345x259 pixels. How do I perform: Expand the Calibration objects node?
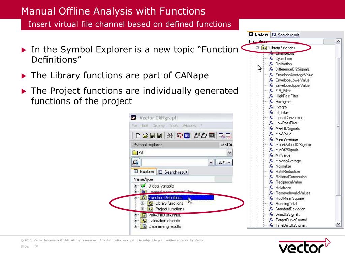pyautogui.click(x=136, y=221)
